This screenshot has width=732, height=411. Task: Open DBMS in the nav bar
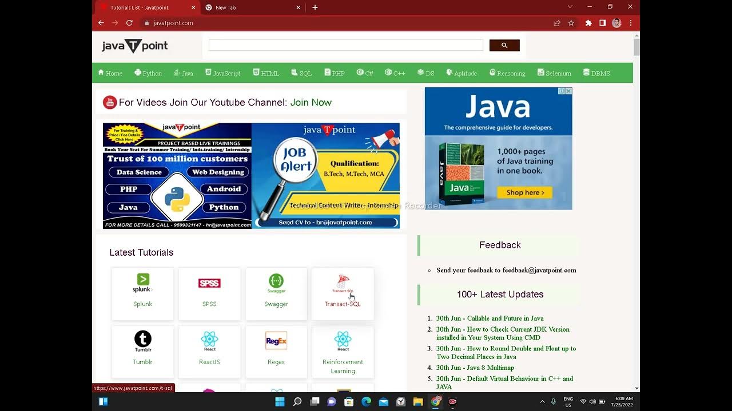coord(596,73)
